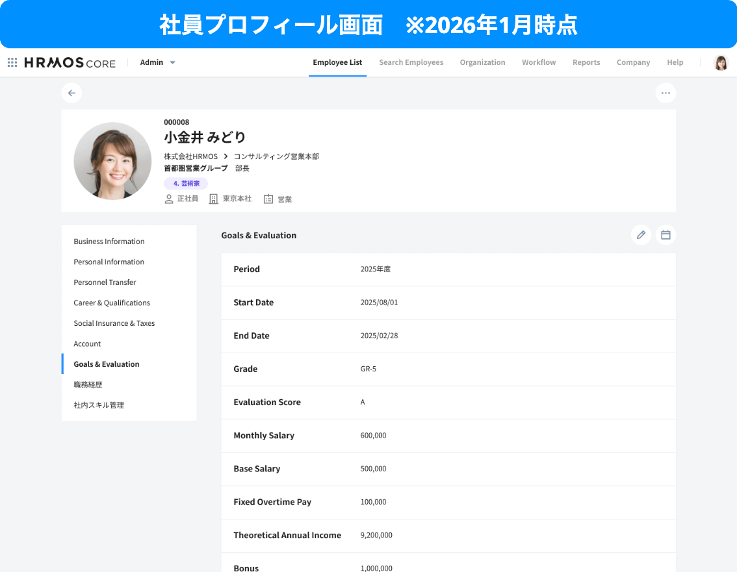Open the Organization tab

482,62
